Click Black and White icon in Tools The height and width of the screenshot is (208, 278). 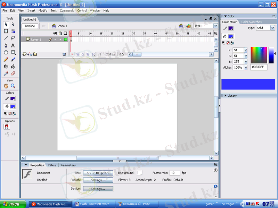(6, 114)
